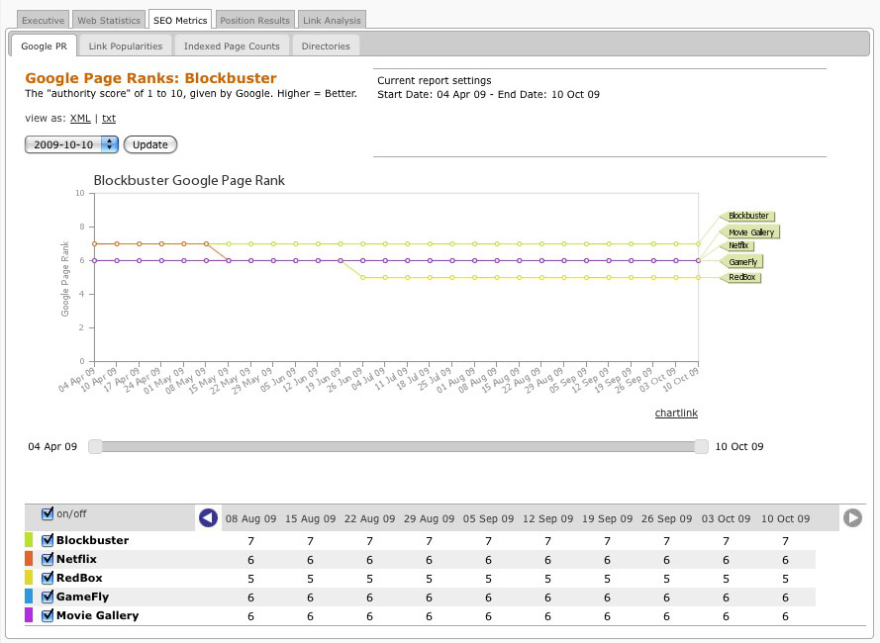
Task: Click the Google Page Ranks: Blockbuster heading
Action: [151, 78]
